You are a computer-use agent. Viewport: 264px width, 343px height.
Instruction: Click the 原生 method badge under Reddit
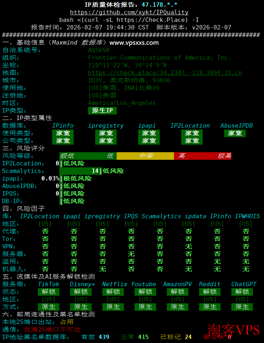[x=210, y=307]
